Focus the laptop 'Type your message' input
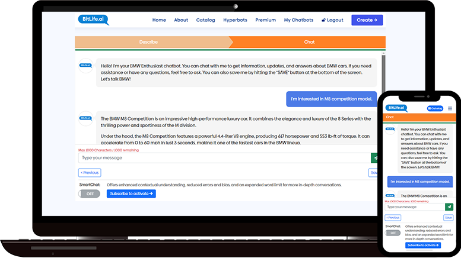The image size is (461, 258). 224,158
